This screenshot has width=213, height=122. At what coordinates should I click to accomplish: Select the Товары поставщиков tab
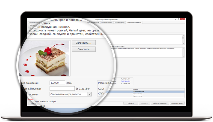tap(93, 23)
